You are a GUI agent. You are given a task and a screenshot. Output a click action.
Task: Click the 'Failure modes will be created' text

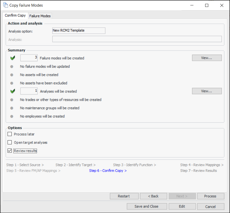click(x=62, y=58)
